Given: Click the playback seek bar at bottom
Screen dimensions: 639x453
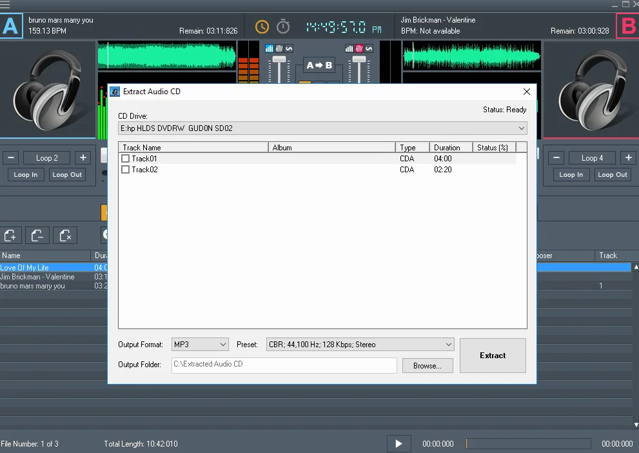Looking at the screenshot, I should (x=528, y=443).
